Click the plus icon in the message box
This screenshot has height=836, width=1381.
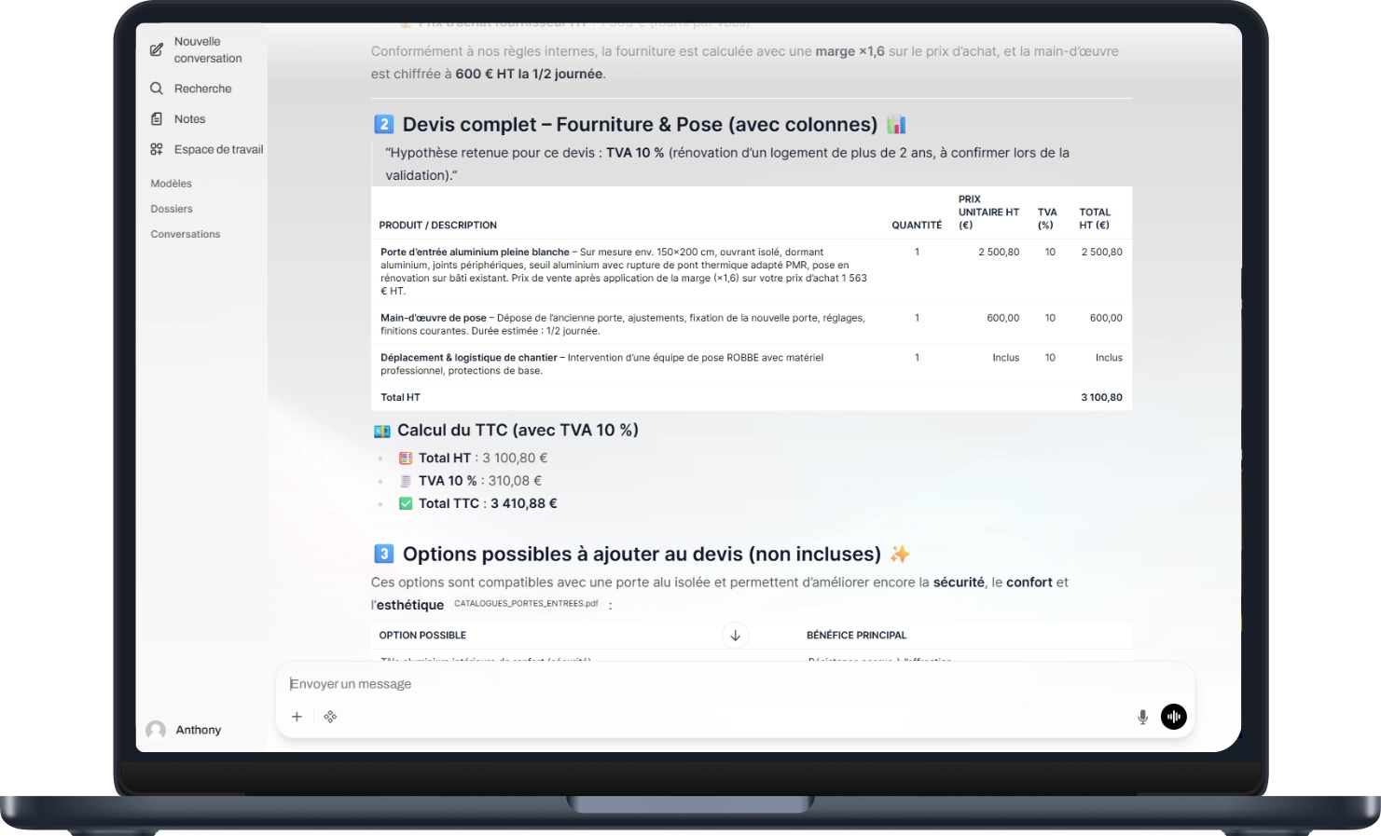pos(297,717)
